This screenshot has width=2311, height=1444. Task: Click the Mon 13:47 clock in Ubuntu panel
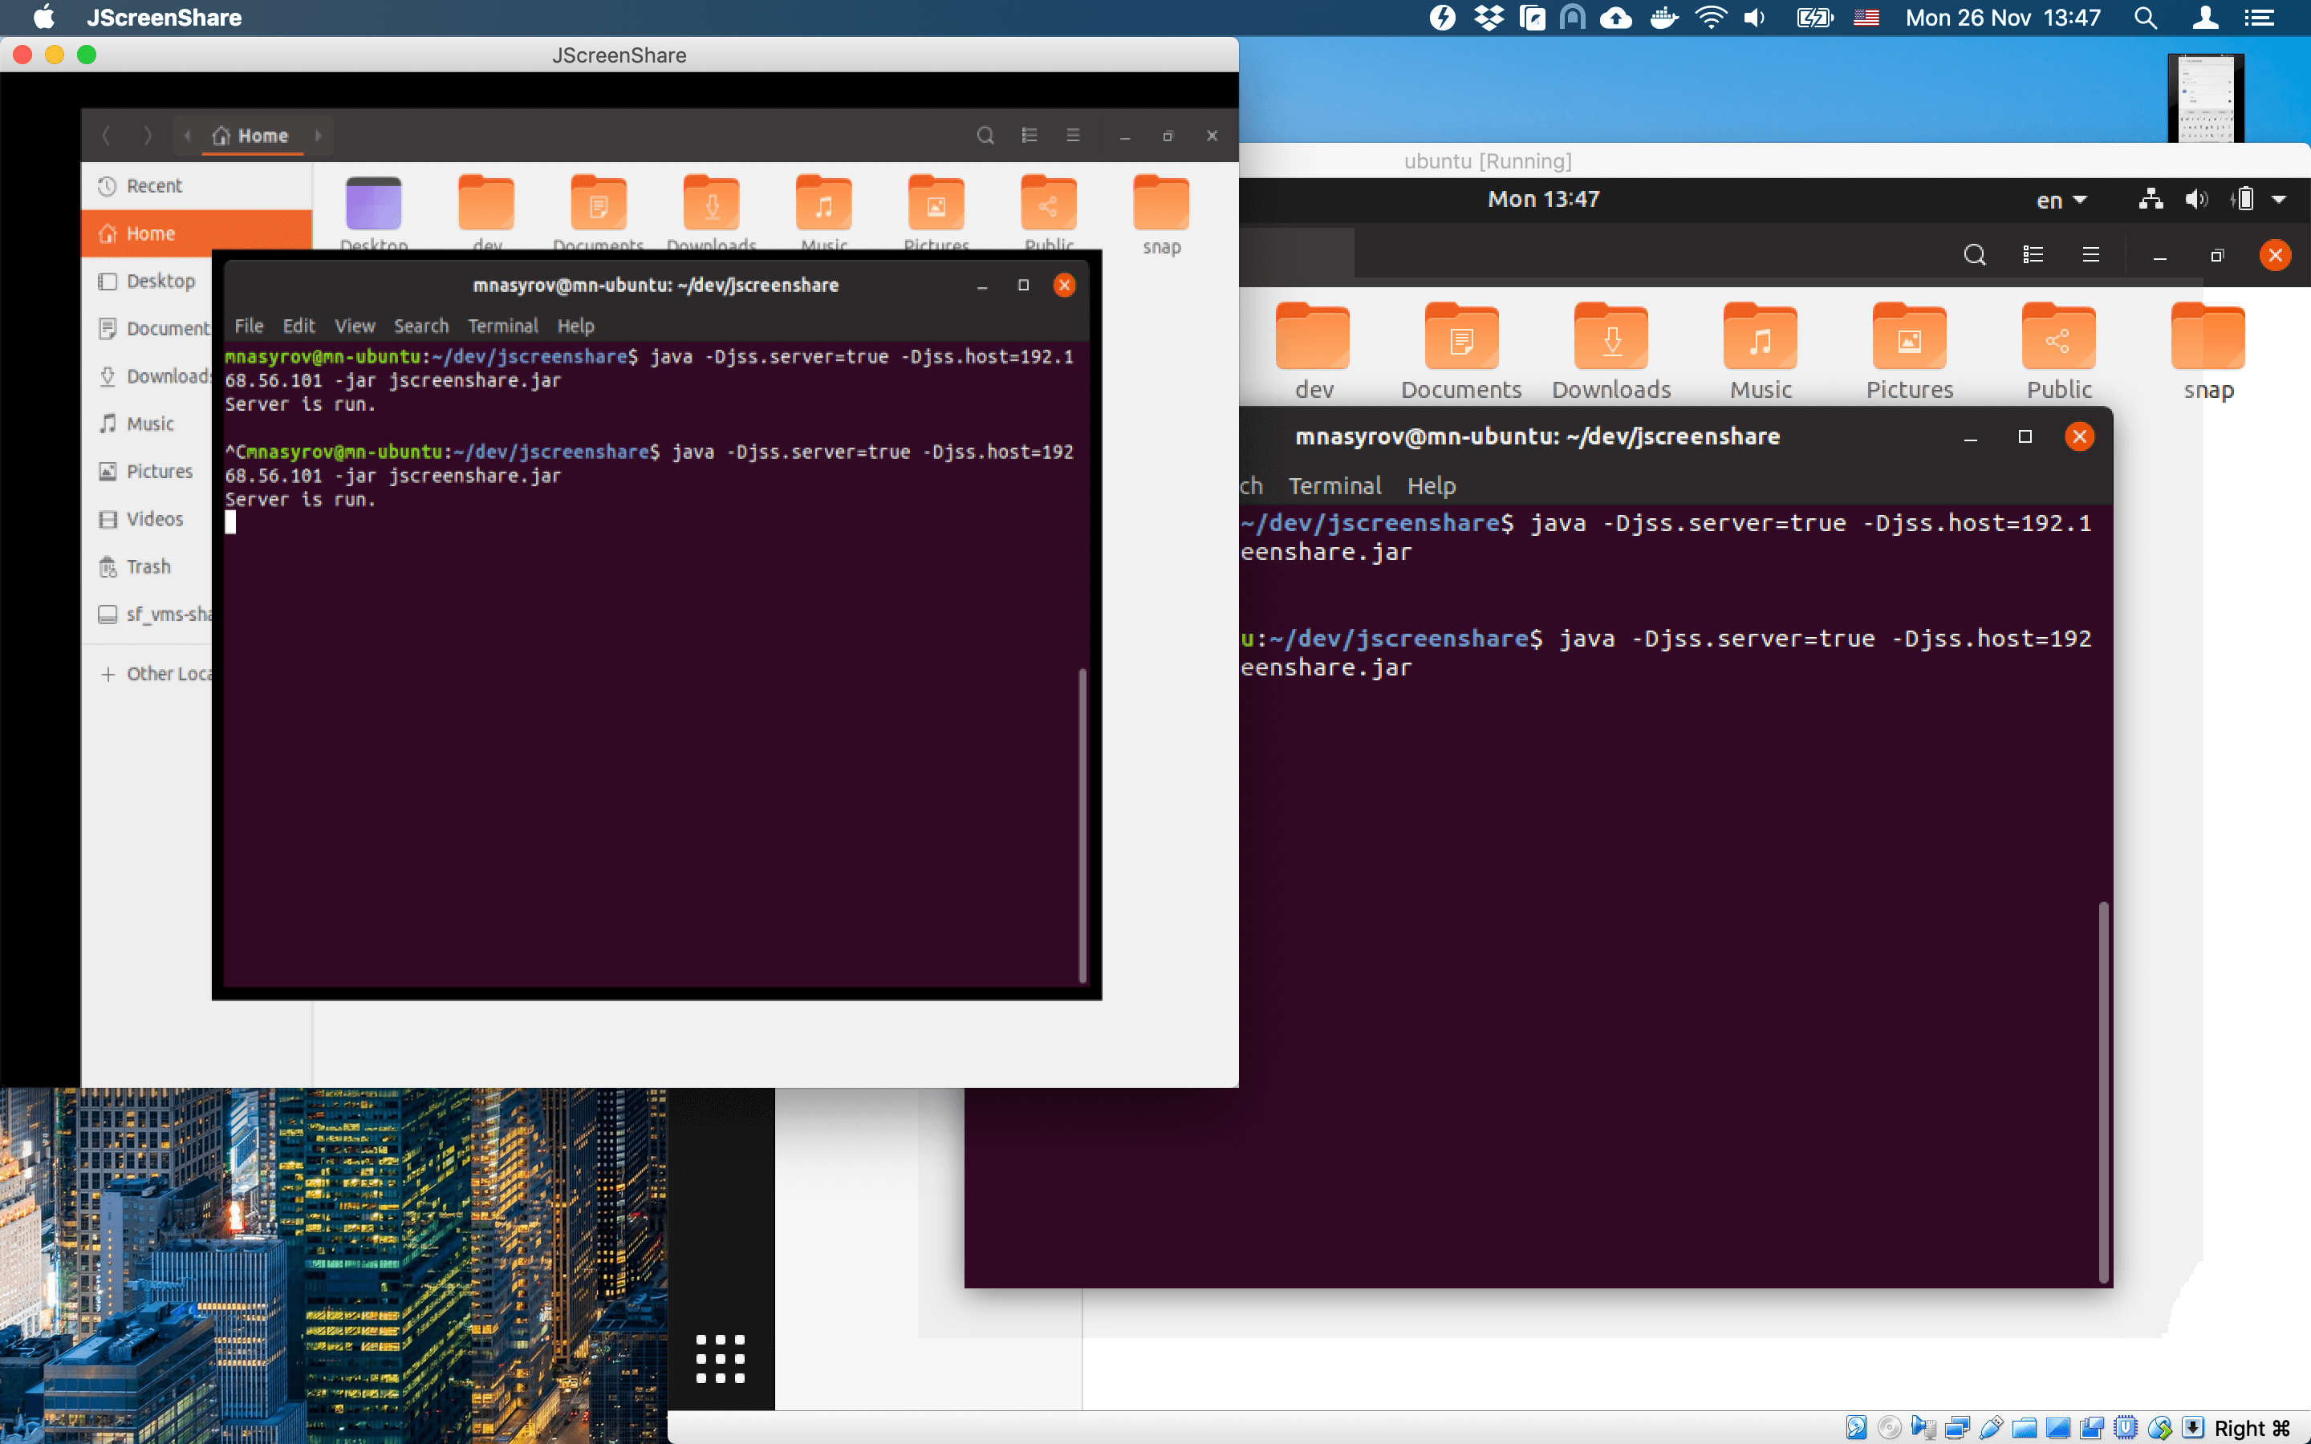1542,199
